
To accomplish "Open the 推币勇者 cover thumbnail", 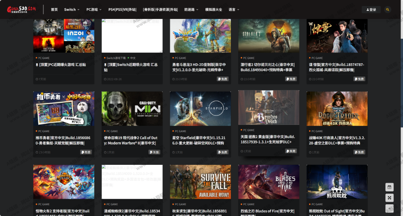I will click(x=64, y=108).
